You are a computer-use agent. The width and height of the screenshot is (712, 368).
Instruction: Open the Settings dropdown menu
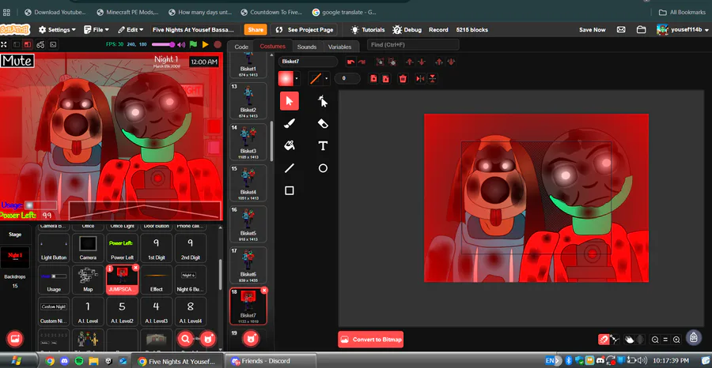[57, 29]
